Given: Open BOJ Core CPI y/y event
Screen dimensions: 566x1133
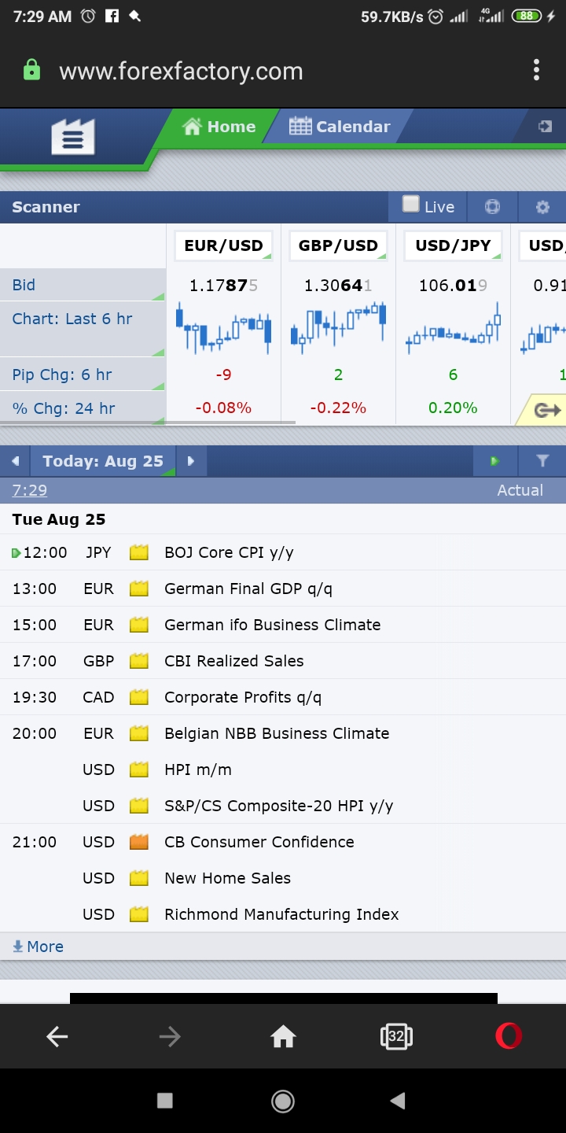Looking at the screenshot, I should [x=229, y=552].
